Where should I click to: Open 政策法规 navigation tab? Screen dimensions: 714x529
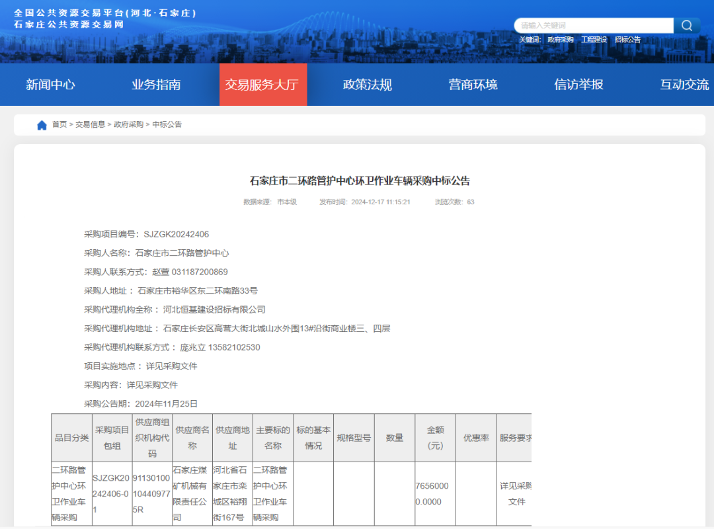(x=368, y=85)
